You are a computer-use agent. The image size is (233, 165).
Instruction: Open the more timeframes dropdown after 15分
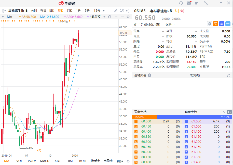click(x=104, y=11)
